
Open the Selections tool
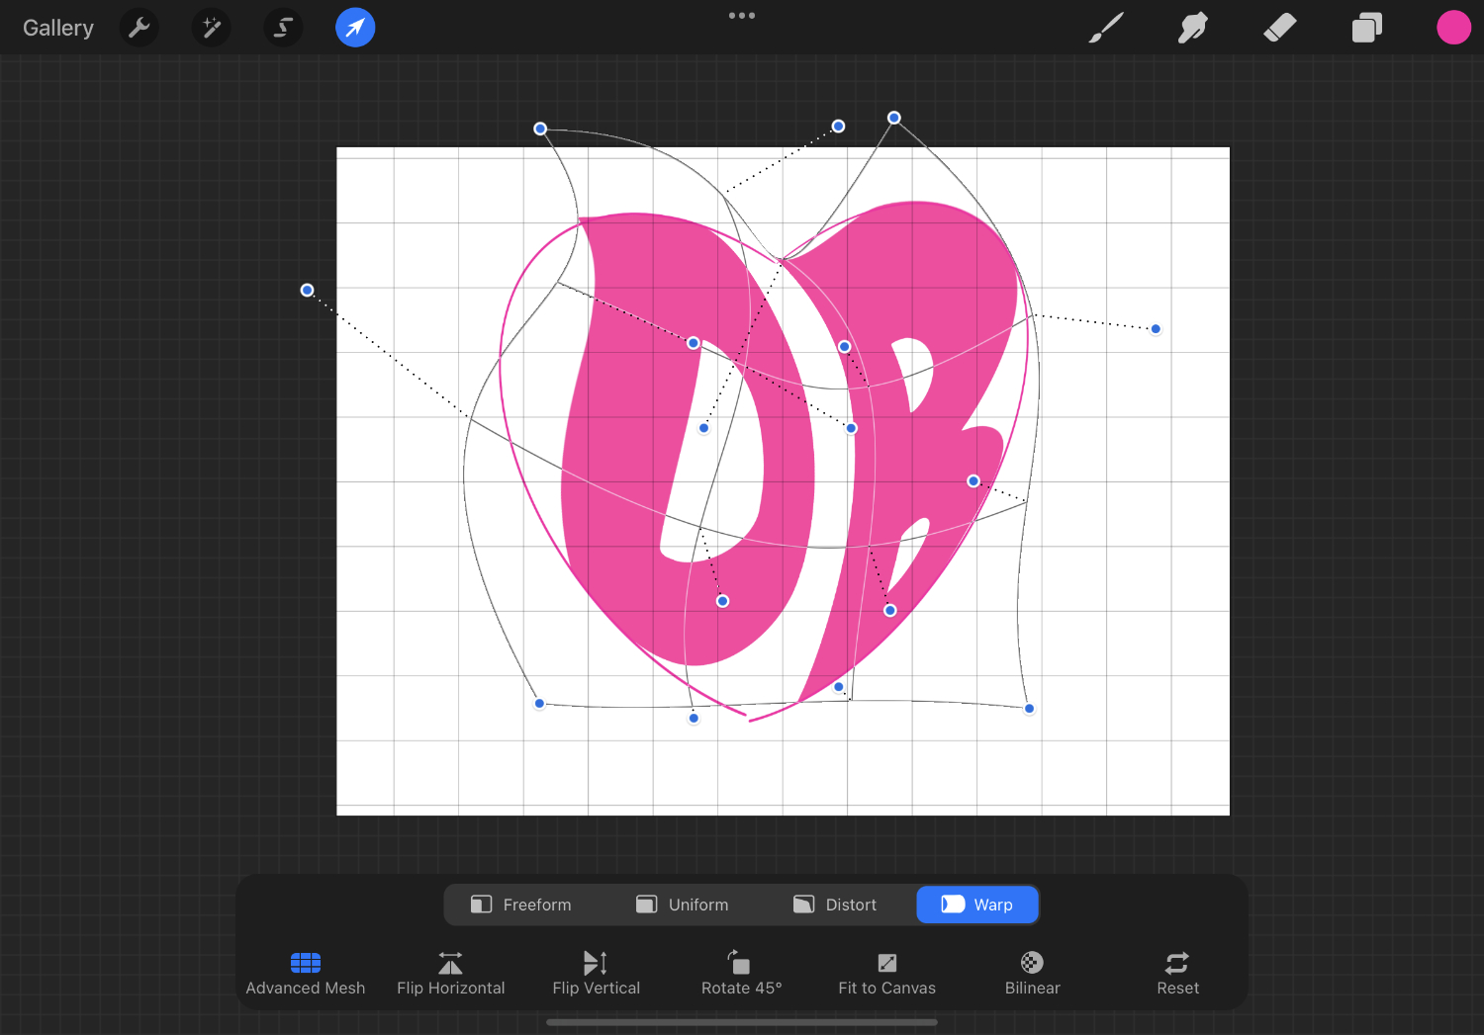tap(283, 27)
